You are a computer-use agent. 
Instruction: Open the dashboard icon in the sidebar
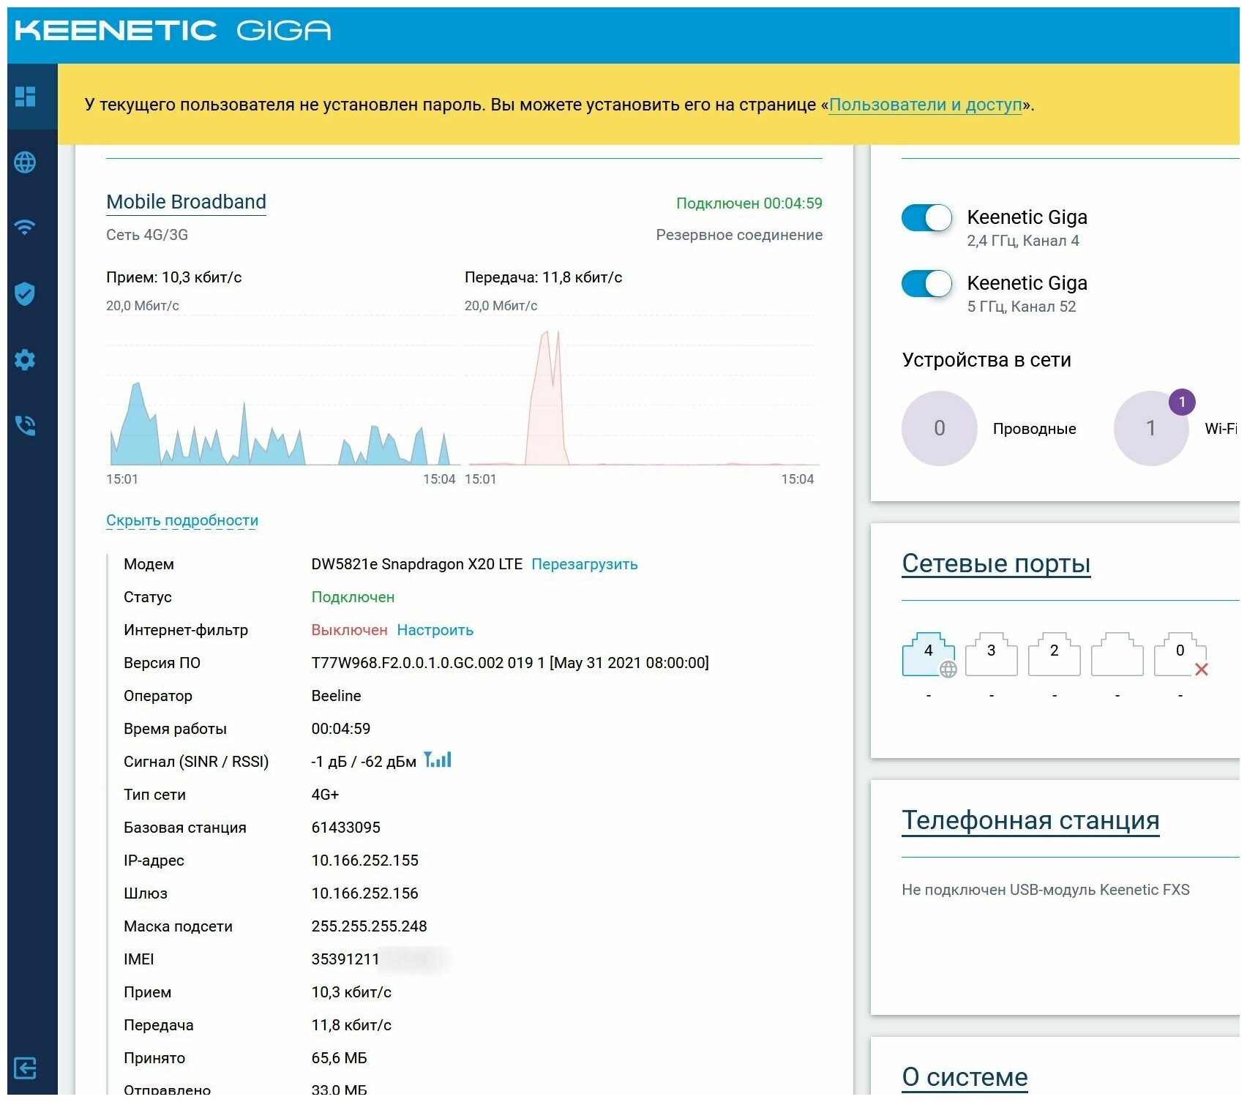tap(26, 97)
